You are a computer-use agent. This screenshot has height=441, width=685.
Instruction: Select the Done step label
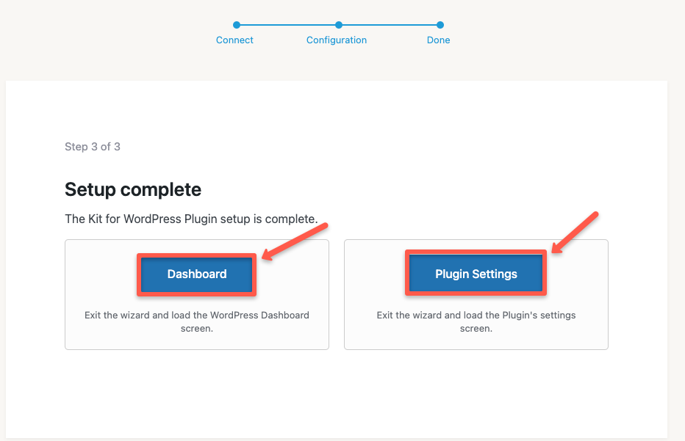pos(438,40)
